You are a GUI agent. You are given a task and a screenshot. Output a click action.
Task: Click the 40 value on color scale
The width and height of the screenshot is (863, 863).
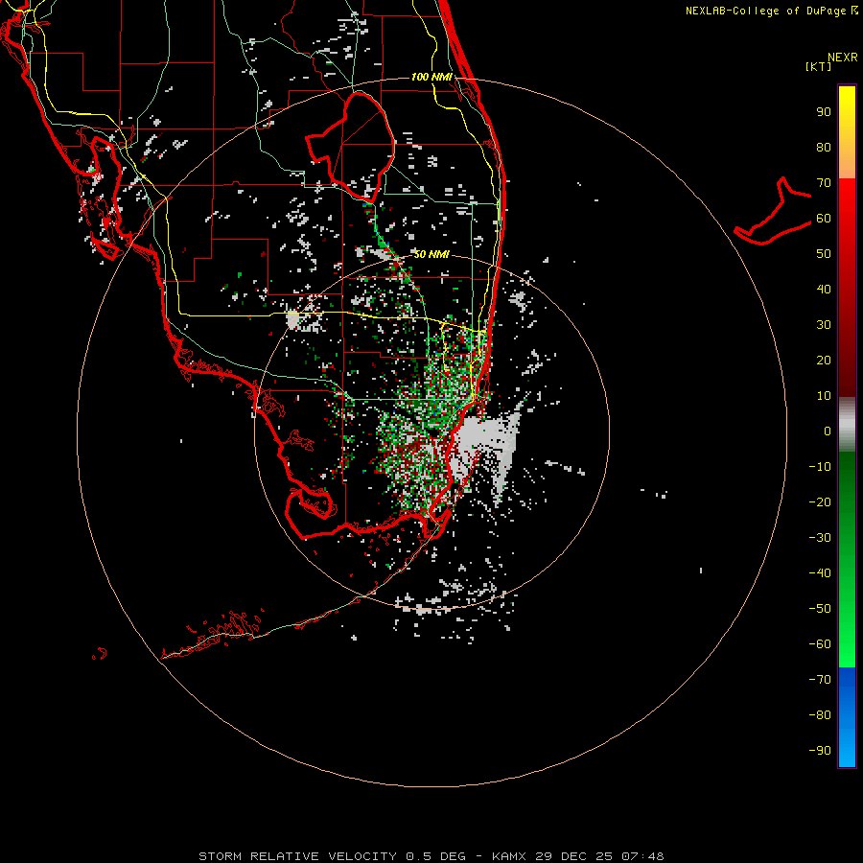[x=824, y=290]
